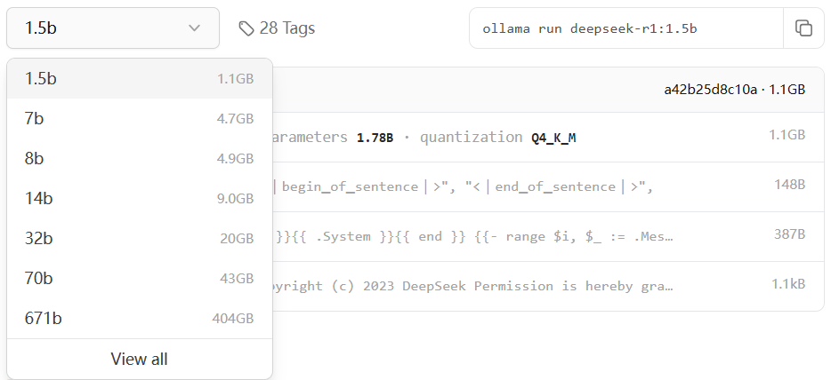The height and width of the screenshot is (380, 831).
Task: Open the begin_of_sentence params file row
Action: pyautogui.click(x=534, y=186)
